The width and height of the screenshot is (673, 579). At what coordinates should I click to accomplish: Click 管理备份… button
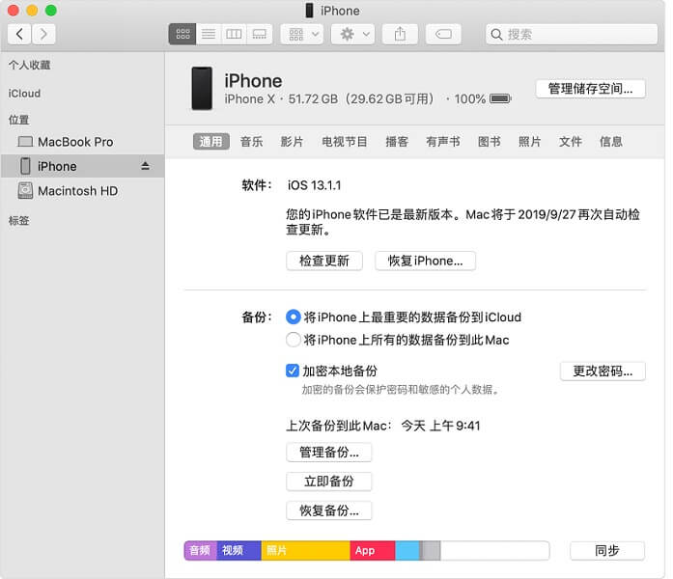[328, 452]
